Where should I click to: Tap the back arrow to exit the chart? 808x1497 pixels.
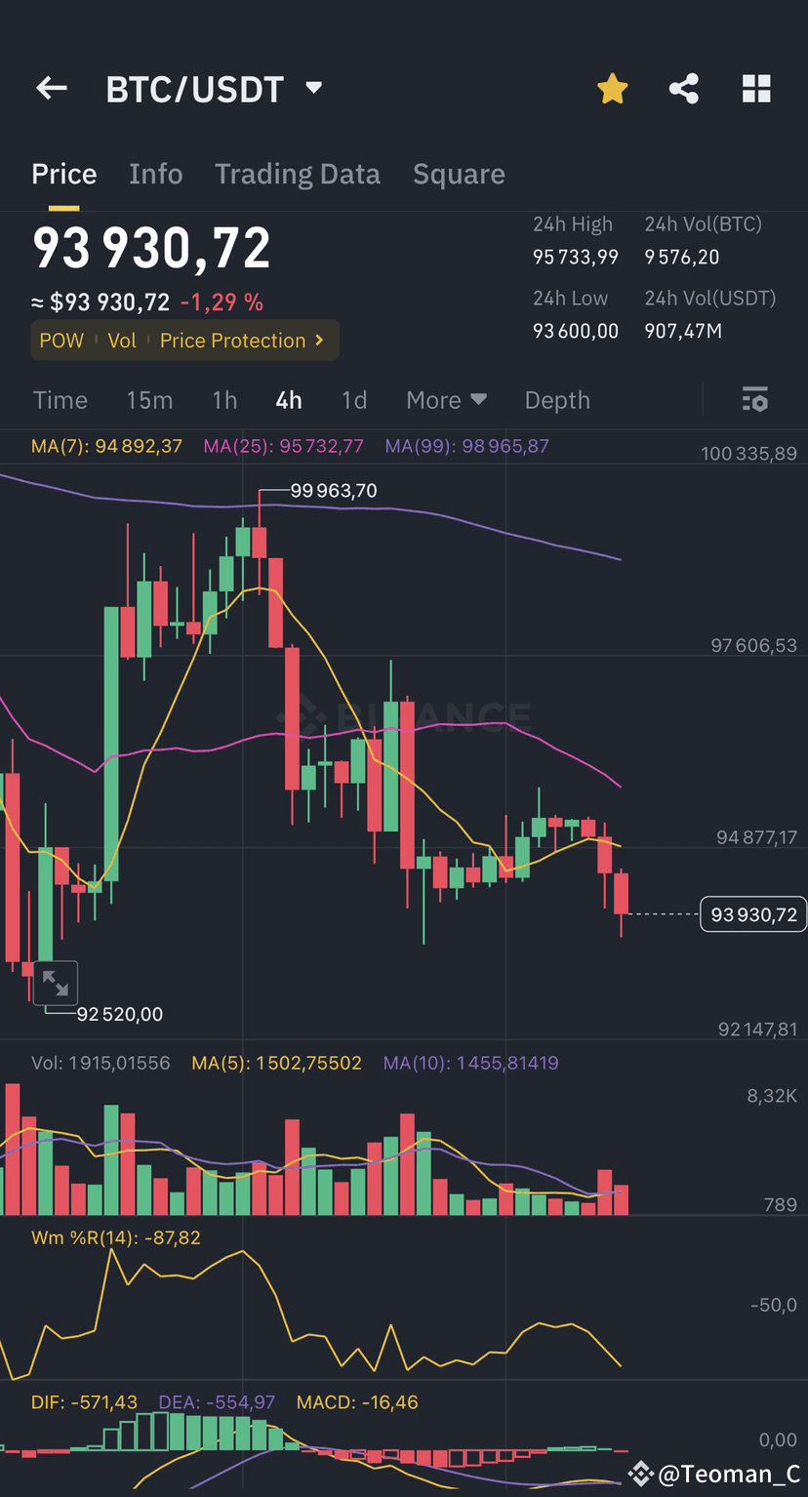(x=51, y=88)
